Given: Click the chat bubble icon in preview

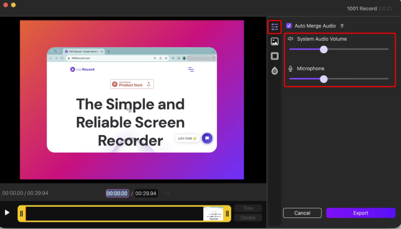Looking at the screenshot, I should [x=207, y=138].
